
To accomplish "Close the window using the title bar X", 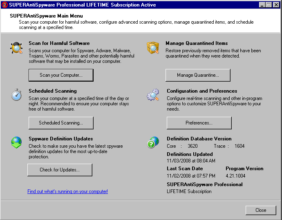I will tap(276, 5).
